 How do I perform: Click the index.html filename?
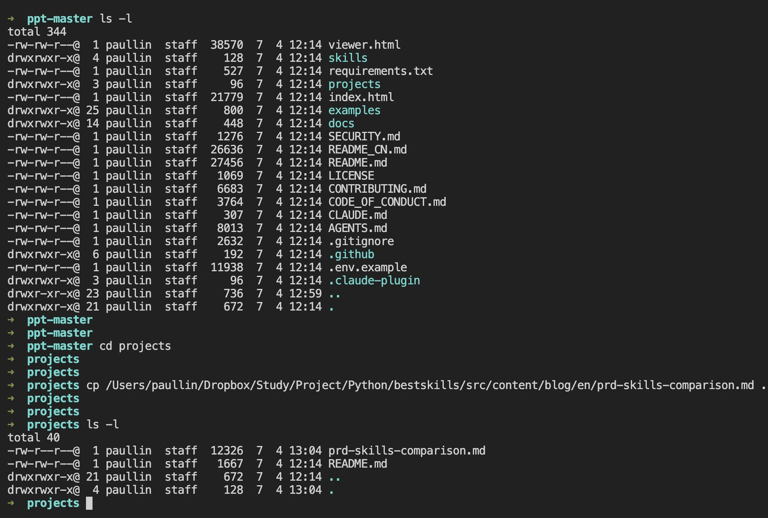coord(361,97)
